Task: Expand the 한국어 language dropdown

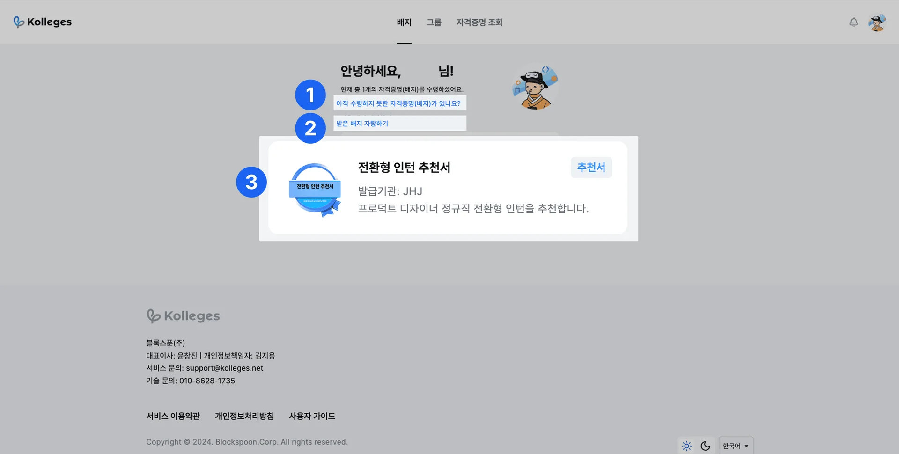Action: 736,446
